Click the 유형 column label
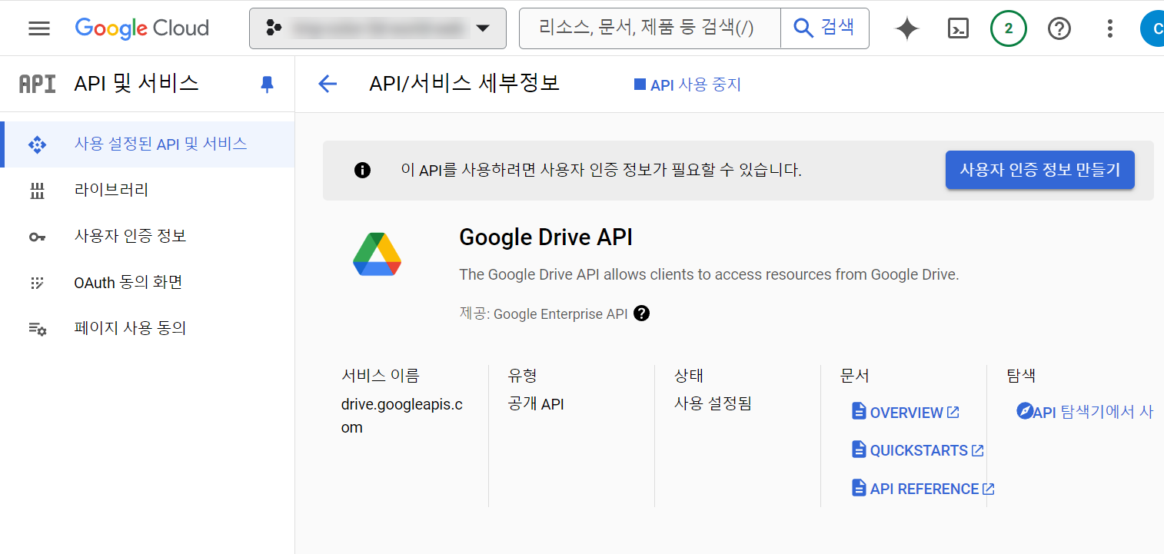 point(523,376)
